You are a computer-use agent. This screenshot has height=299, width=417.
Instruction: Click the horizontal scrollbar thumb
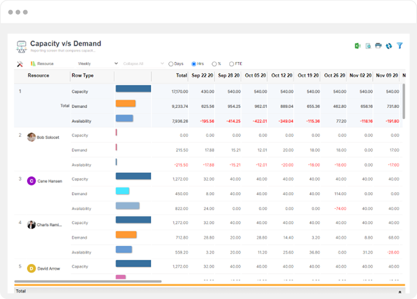88,281
